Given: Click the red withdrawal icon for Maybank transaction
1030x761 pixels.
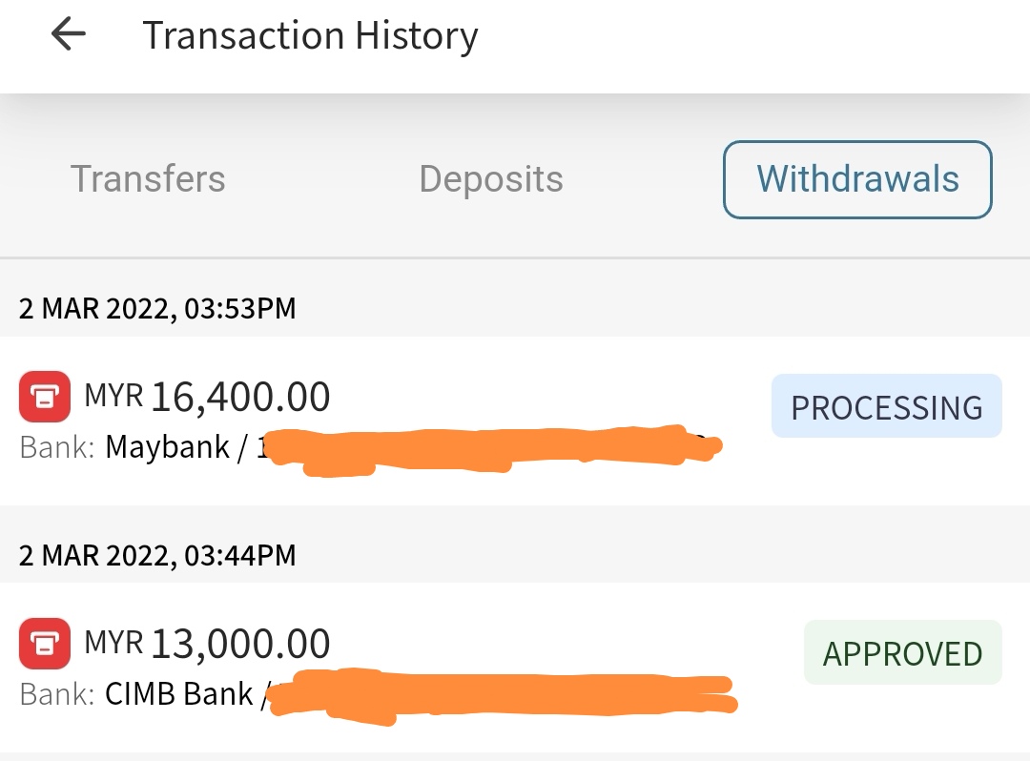Looking at the screenshot, I should 45,397.
